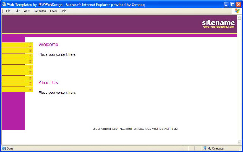The width and height of the screenshot is (243, 152).
Task: Click the Welcome heading
Action: 48,45
